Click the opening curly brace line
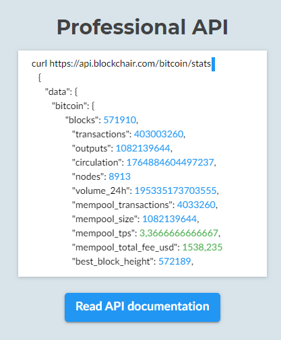The height and width of the screenshot is (340, 281). point(40,78)
